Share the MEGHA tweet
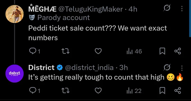Image resolution: width=191 pixels, height=101 pixels. 178,51
